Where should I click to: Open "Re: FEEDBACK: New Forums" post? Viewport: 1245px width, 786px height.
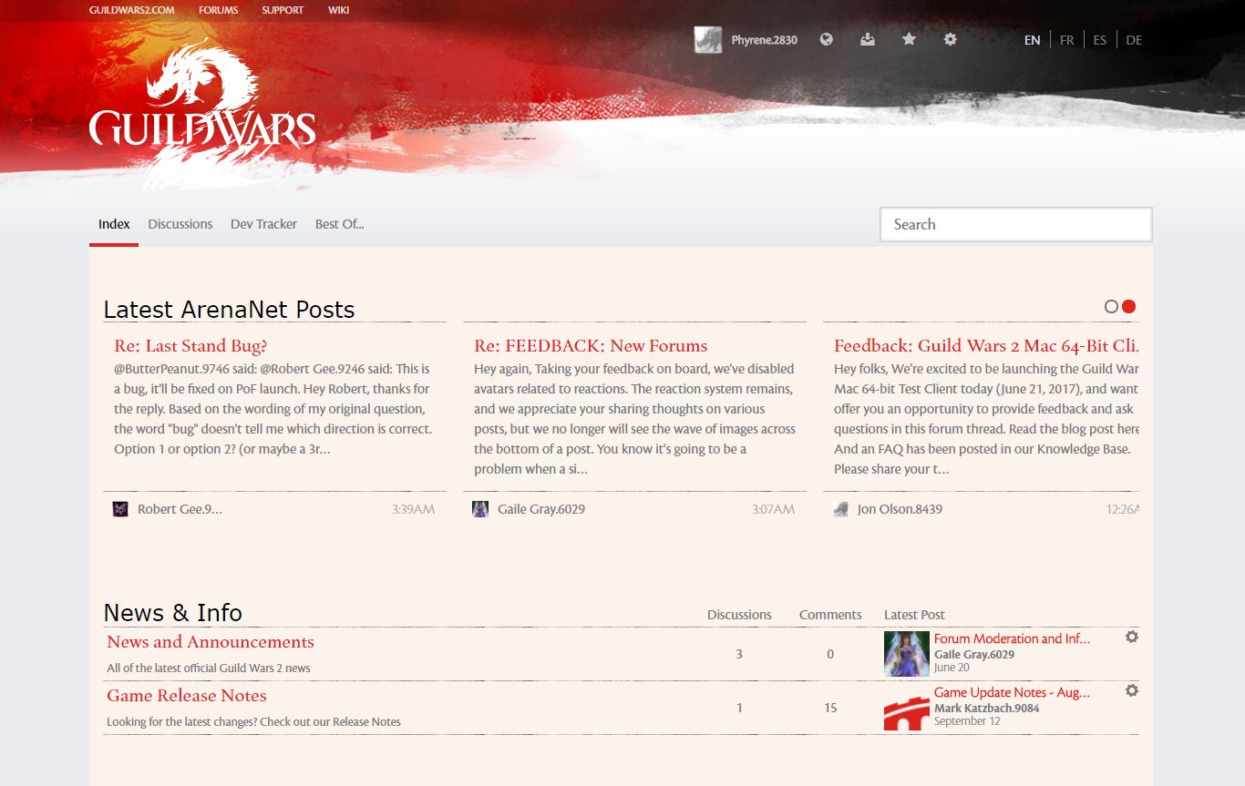591,345
